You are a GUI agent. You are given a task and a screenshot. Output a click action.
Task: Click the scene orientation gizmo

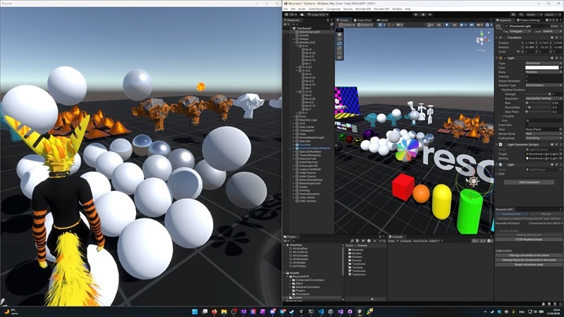pyautogui.click(x=482, y=38)
